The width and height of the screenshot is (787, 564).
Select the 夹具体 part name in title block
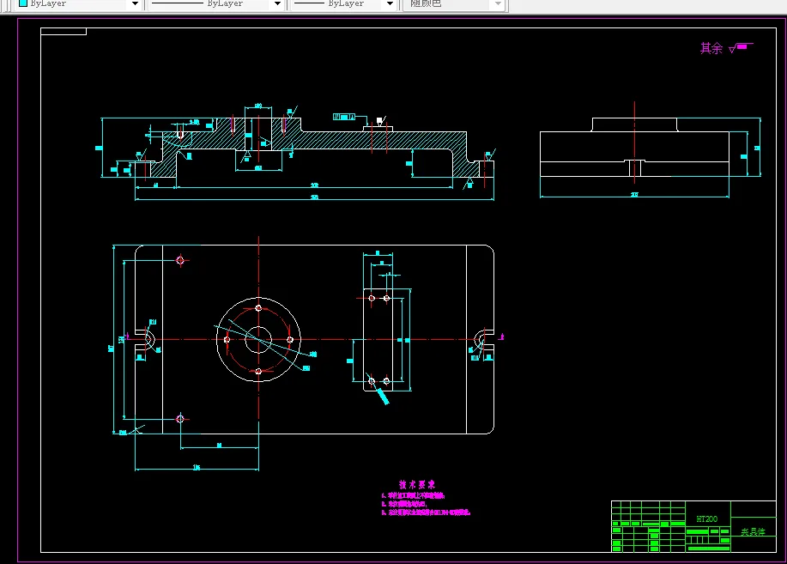753,531
